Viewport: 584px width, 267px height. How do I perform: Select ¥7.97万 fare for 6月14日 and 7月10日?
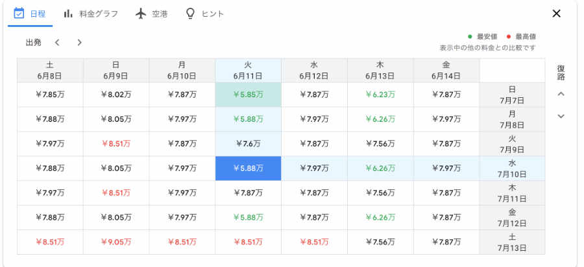446,168
